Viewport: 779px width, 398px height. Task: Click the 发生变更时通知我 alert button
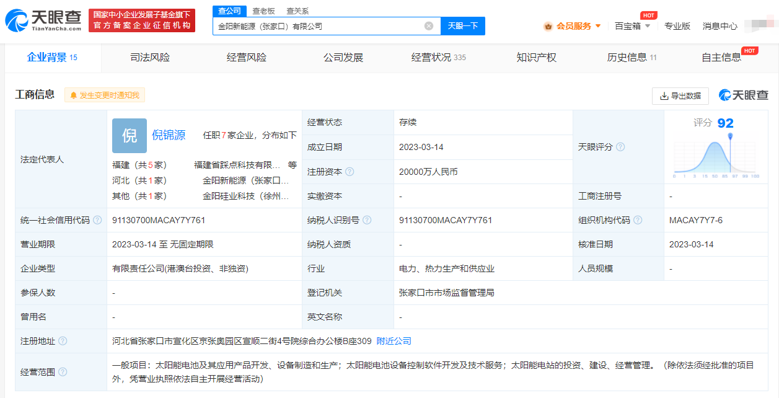[105, 95]
